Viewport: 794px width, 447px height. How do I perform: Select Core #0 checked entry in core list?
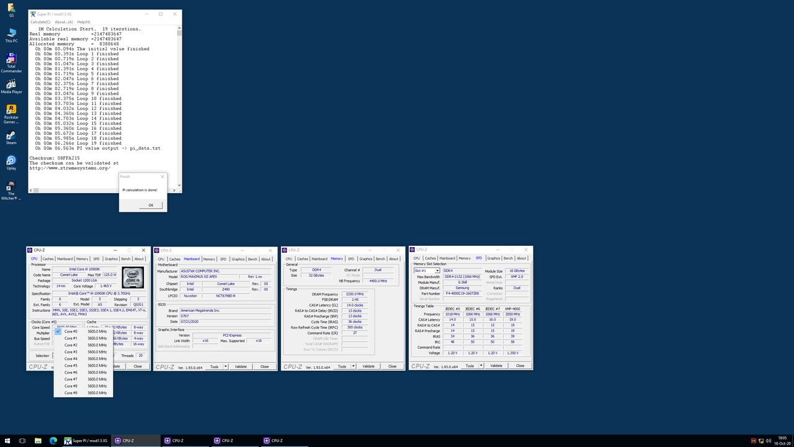coord(84,332)
